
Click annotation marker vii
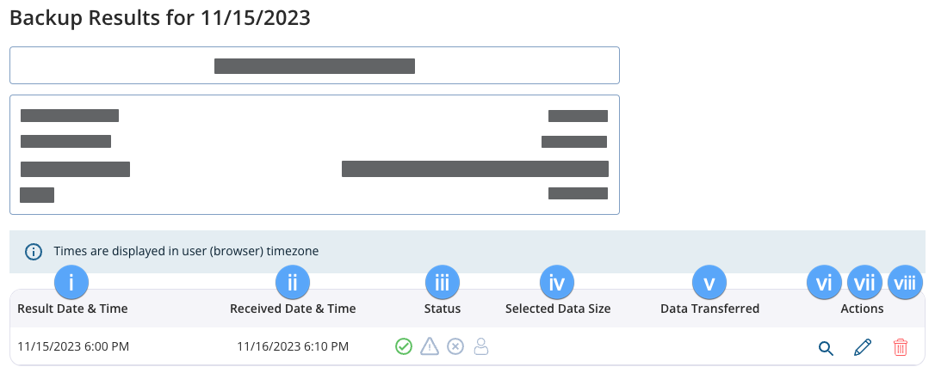[x=864, y=283]
